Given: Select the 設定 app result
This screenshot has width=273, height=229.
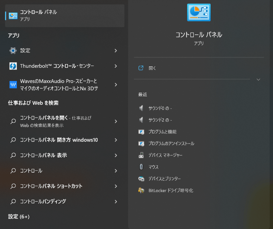Looking at the screenshot, I should (65, 51).
